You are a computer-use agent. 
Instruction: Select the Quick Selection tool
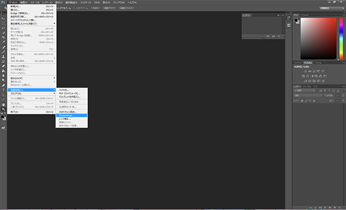point(3,33)
